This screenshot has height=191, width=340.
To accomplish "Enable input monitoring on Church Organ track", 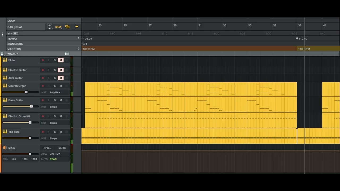I will click(x=49, y=86).
